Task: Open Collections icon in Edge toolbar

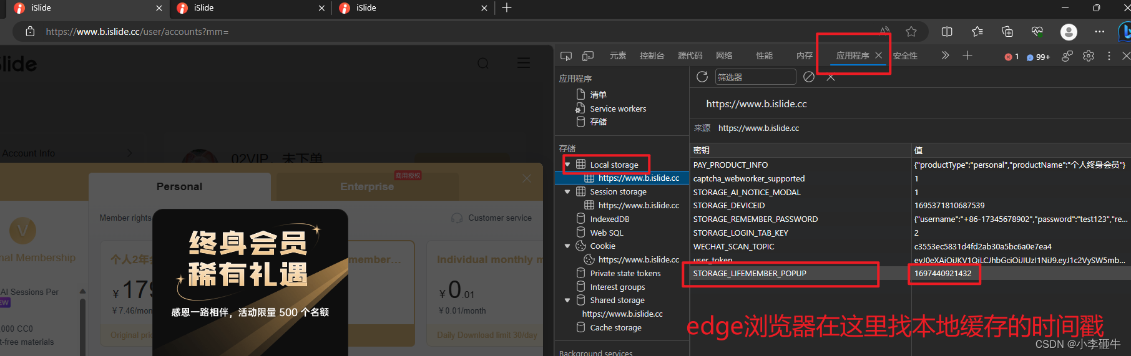Action: coord(1007,32)
